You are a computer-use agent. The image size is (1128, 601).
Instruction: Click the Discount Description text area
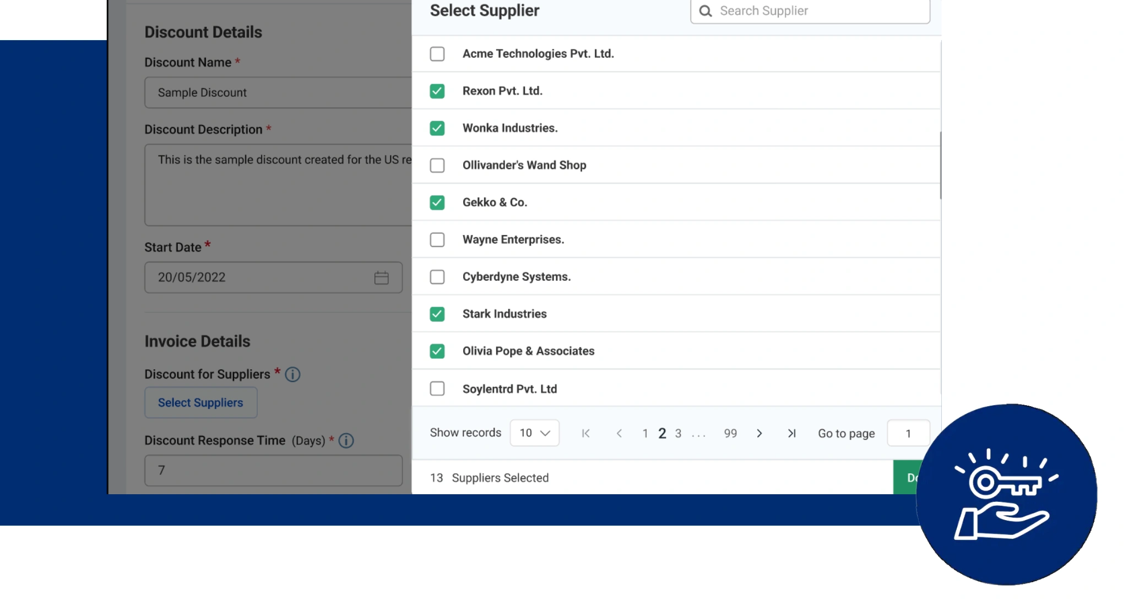278,185
